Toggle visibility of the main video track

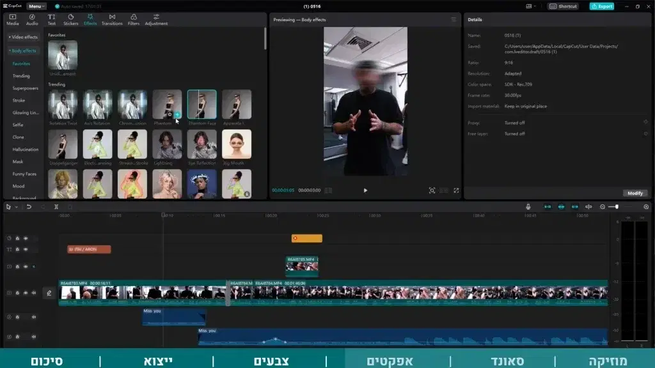(x=26, y=293)
